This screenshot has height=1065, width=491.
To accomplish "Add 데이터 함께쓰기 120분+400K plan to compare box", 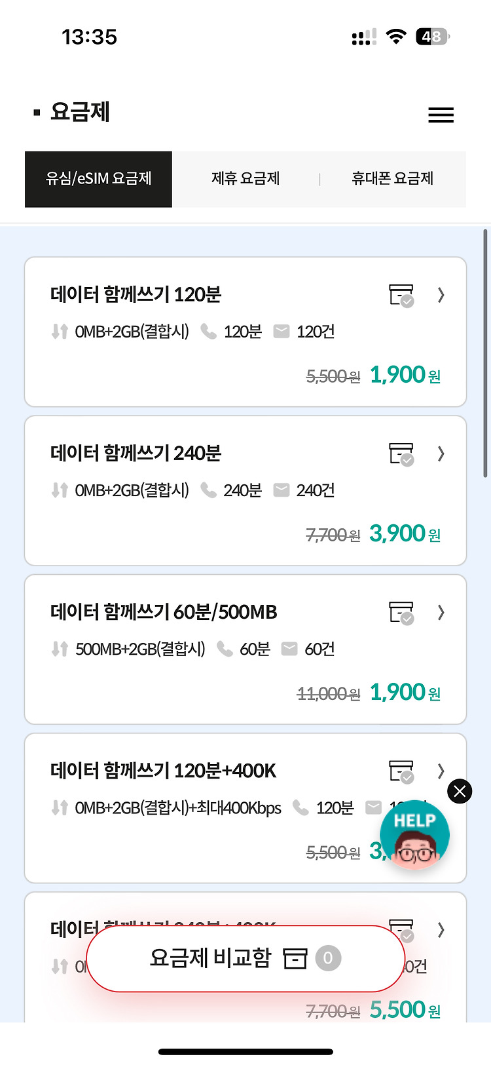I will click(x=401, y=771).
